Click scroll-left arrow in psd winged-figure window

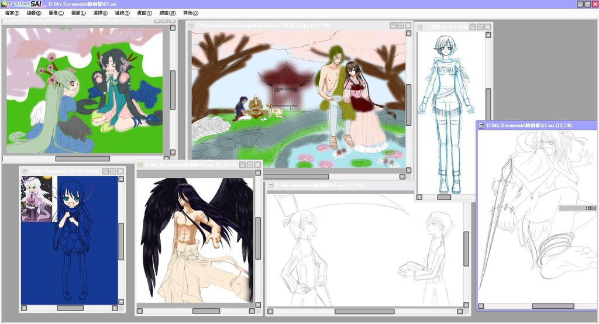139,311
